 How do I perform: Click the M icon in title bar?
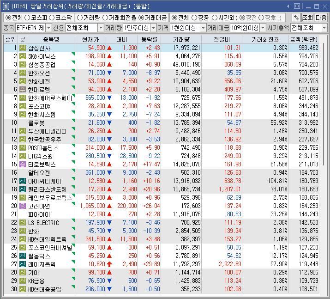click(297, 6)
